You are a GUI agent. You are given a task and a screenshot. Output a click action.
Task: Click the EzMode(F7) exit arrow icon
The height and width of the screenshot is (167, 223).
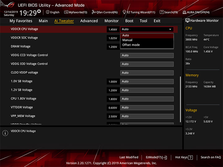tap(165, 157)
